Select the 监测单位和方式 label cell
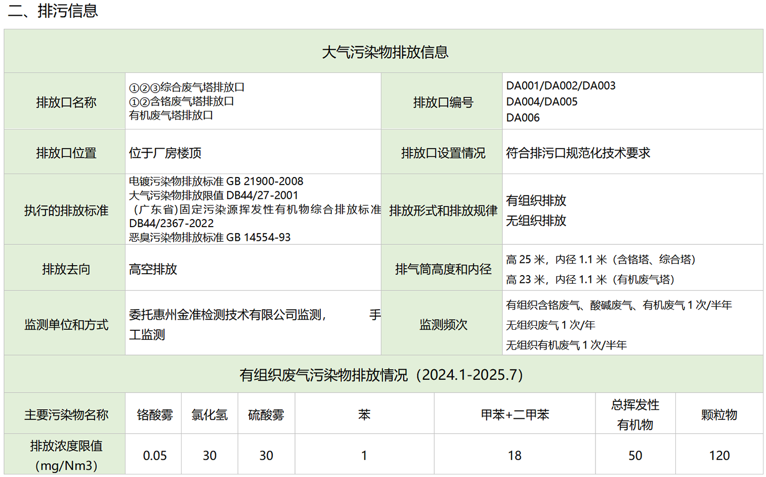Viewport: 766px width, 477px height. 66,325
